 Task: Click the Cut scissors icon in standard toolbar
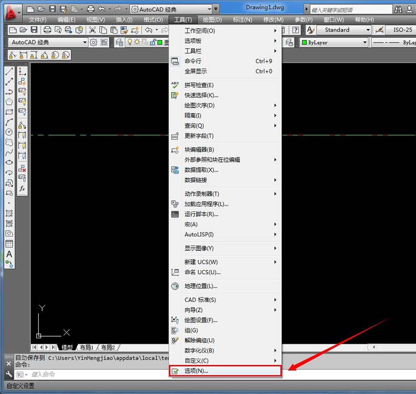[x=92, y=30]
